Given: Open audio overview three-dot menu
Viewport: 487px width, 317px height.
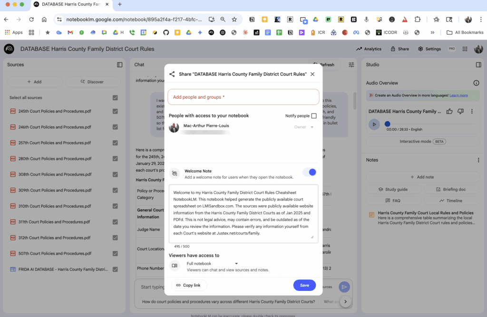Looking at the screenshot, I should [472, 111].
